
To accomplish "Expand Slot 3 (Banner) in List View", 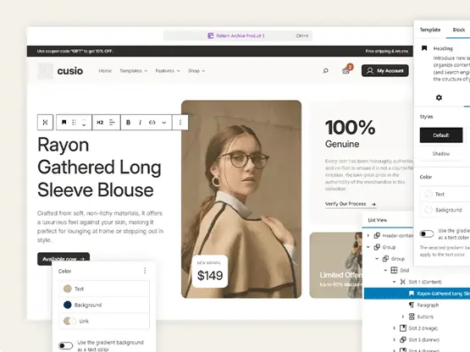I will 395,339.
